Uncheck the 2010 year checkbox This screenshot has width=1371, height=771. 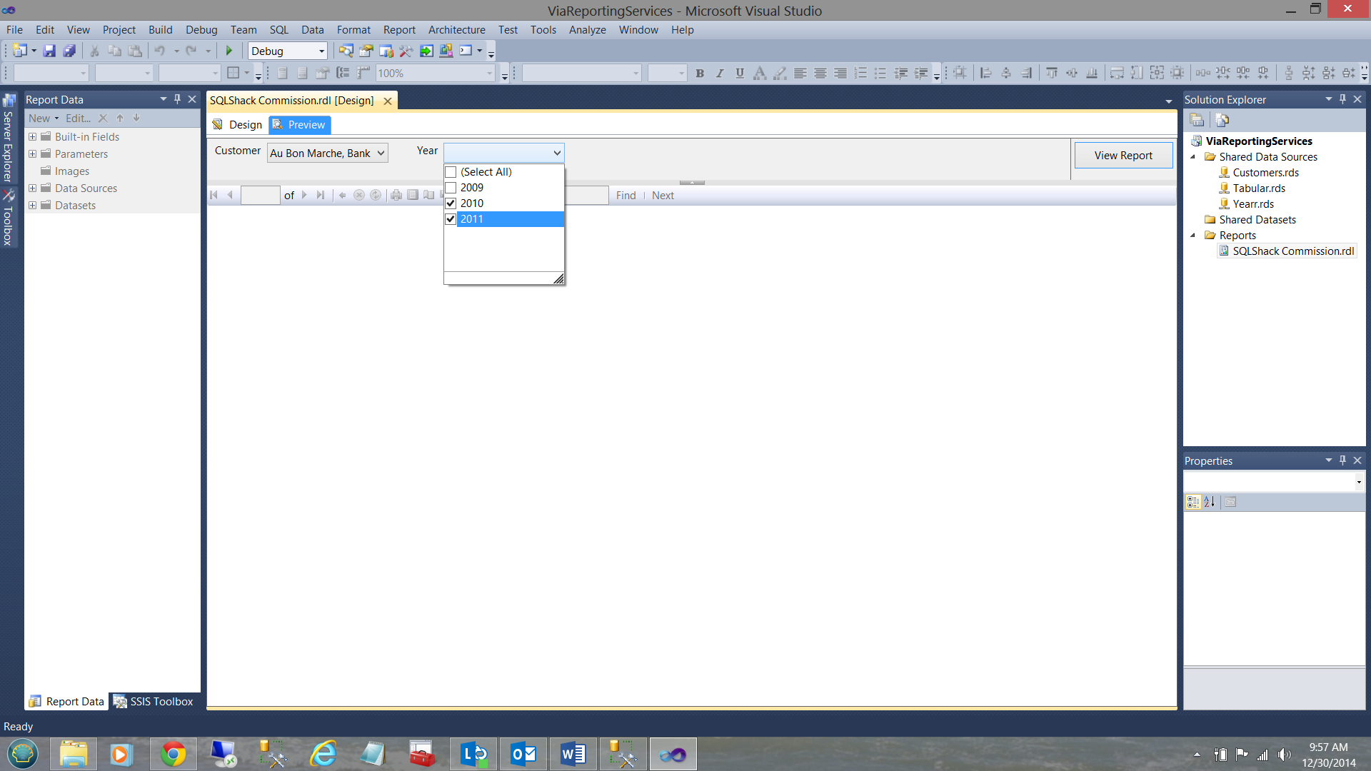(451, 203)
